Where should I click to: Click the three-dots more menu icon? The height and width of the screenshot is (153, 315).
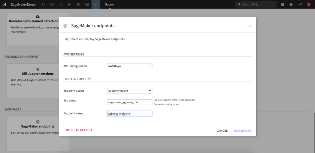(96, 4)
